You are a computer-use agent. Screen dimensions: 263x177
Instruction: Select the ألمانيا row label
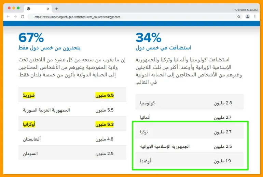(145, 117)
